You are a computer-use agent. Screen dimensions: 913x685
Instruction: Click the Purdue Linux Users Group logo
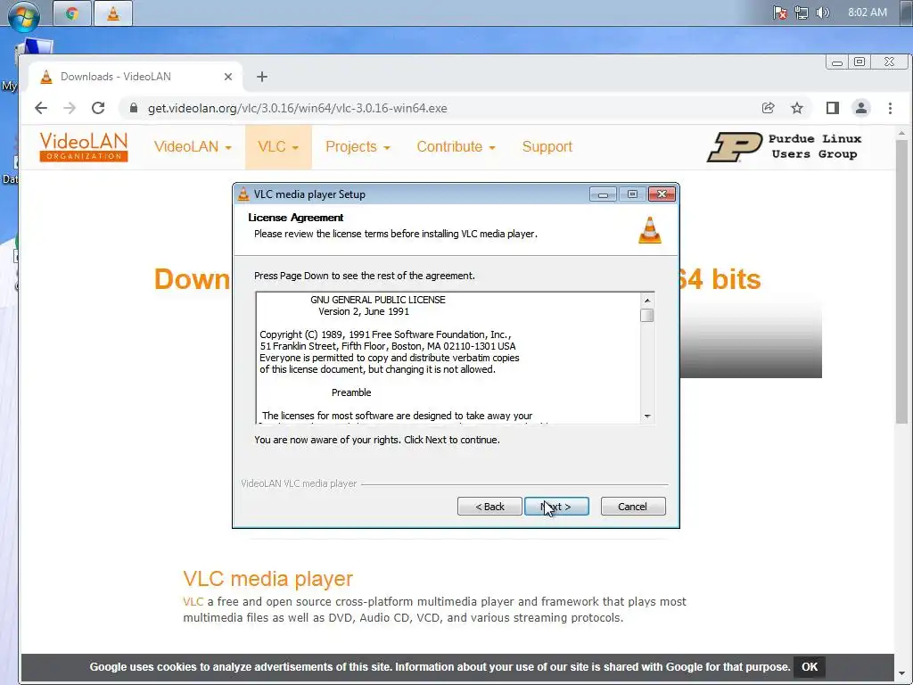[784, 147]
